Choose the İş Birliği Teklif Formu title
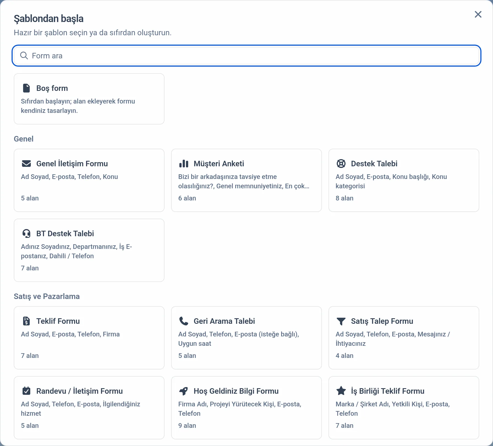This screenshot has width=493, height=446. tap(388, 391)
